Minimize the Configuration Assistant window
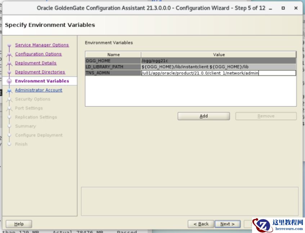Screen dimensions: 305x233 270,8
